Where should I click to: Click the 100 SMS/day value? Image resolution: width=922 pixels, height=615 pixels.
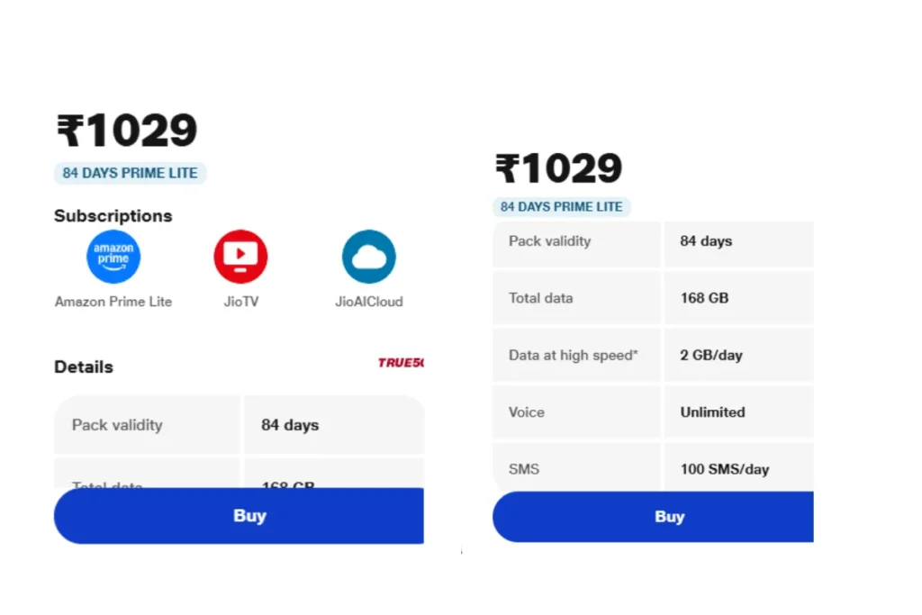(725, 469)
